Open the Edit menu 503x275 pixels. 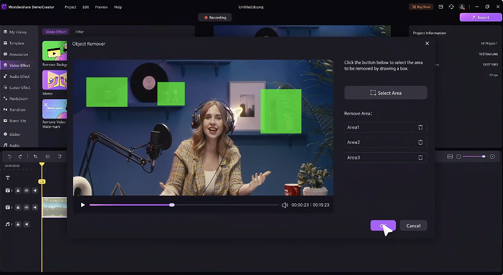click(86, 7)
